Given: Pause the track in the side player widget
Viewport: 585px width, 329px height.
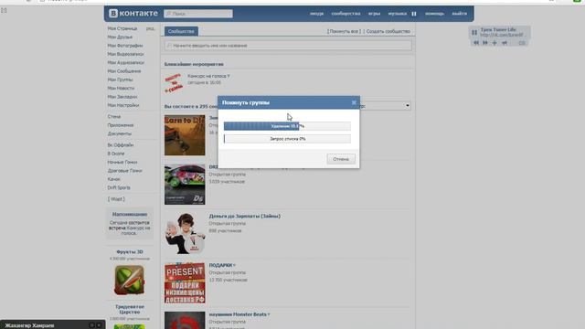Looking at the screenshot, I should [474, 33].
